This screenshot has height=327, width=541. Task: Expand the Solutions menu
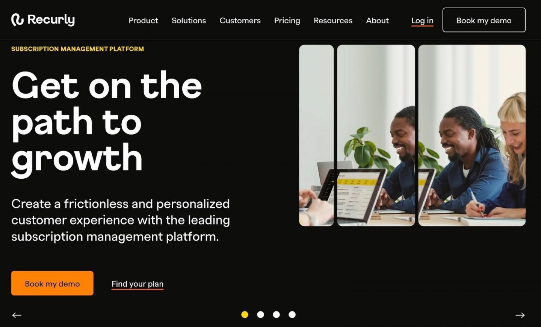pyautogui.click(x=189, y=21)
